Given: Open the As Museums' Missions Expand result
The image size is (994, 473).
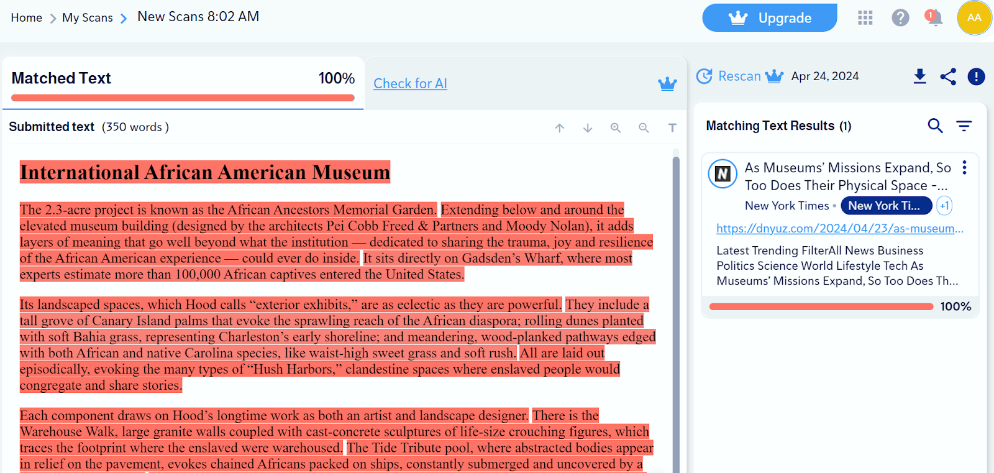Looking at the screenshot, I should [x=847, y=177].
